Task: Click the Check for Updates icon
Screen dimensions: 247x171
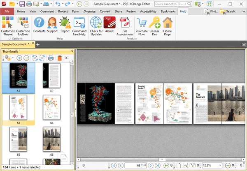Action: coord(96,26)
